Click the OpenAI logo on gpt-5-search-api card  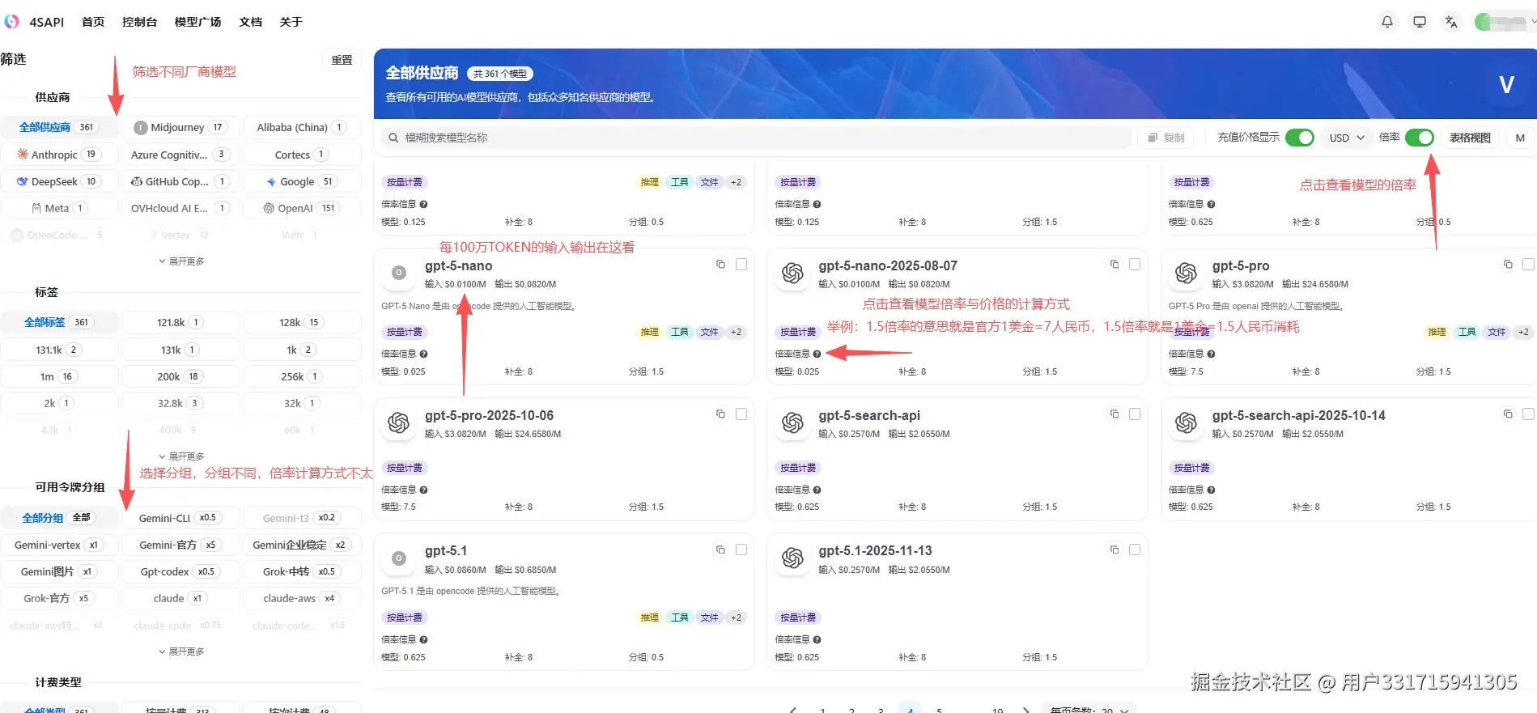point(792,423)
